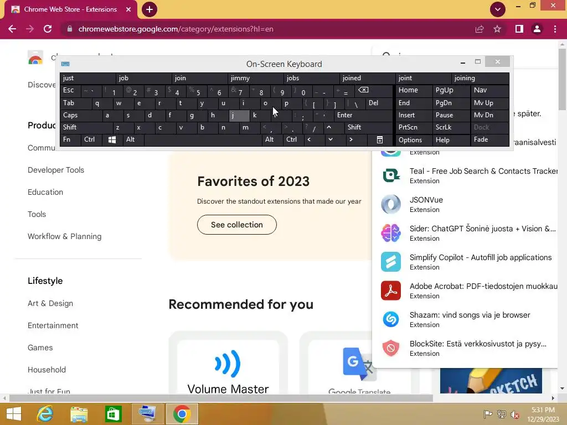Open the Workflow & Planning category
The height and width of the screenshot is (425, 567).
(x=64, y=236)
